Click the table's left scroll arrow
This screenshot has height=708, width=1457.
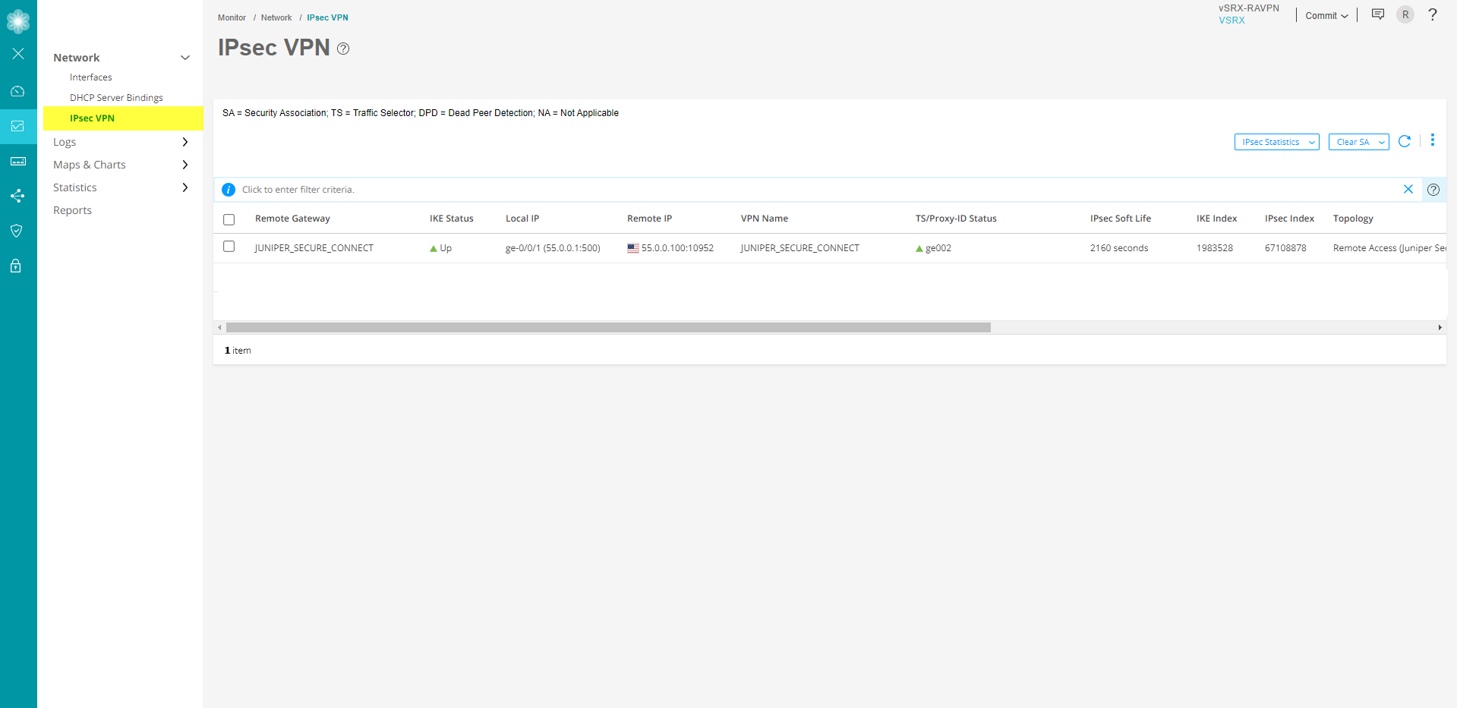(219, 328)
